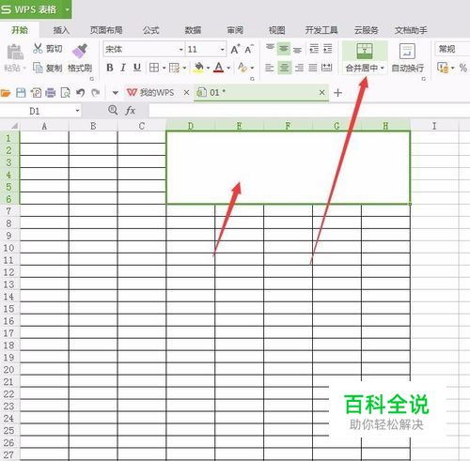Click the percent style button
The width and height of the screenshot is (470, 461).
click(x=462, y=68)
